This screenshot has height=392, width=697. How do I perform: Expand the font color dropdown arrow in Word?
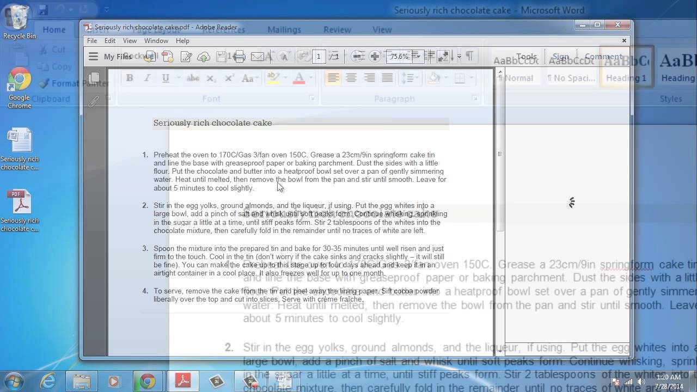(310, 78)
